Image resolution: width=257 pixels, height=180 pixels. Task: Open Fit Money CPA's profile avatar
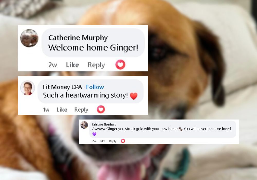pyautogui.click(x=27, y=88)
